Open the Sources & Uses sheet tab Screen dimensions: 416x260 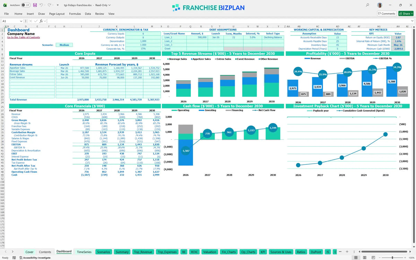pos(281,252)
